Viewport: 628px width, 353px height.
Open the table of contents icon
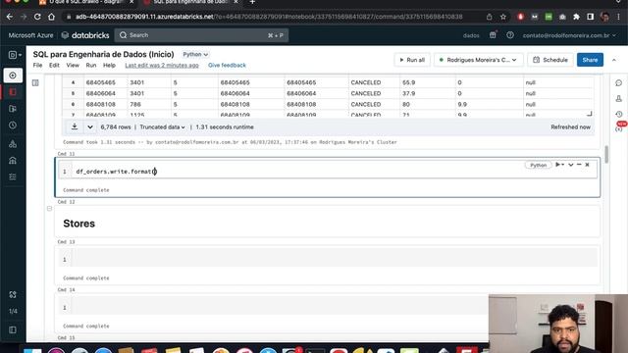coord(35,82)
